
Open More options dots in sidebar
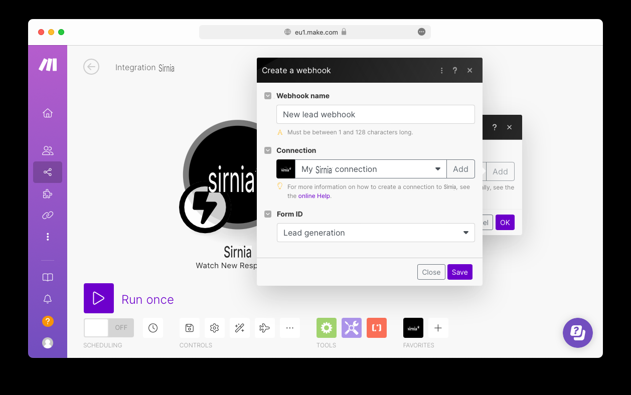pos(48,237)
